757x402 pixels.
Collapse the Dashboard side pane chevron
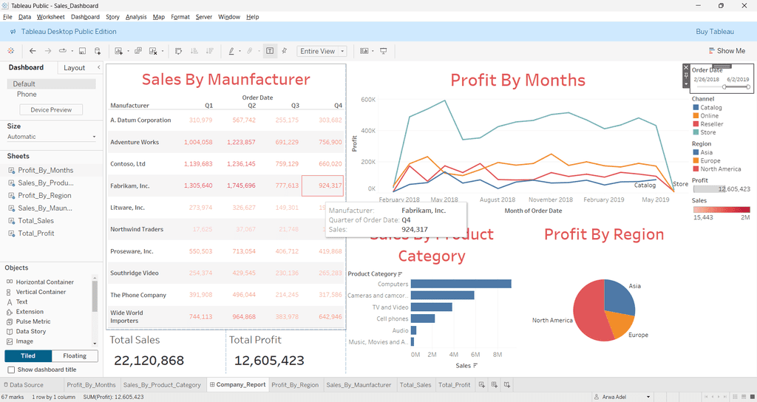coord(98,67)
